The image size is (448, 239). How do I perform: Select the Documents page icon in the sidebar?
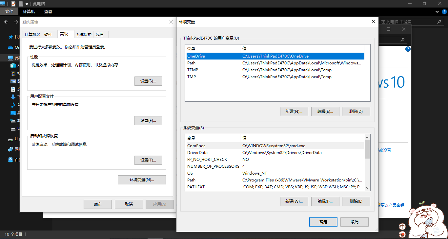[x=13, y=89]
